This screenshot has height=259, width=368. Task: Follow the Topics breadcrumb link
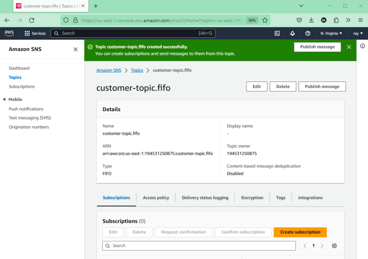[x=137, y=70]
